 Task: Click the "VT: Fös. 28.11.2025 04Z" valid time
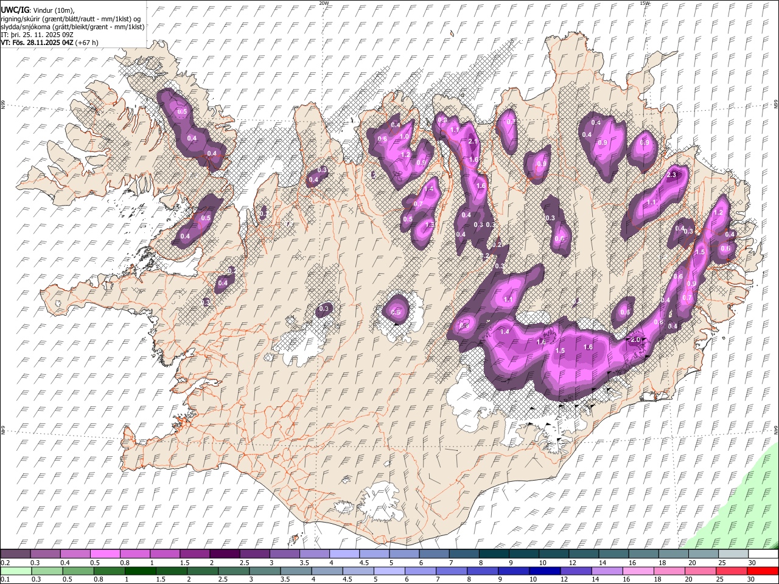click(x=37, y=43)
